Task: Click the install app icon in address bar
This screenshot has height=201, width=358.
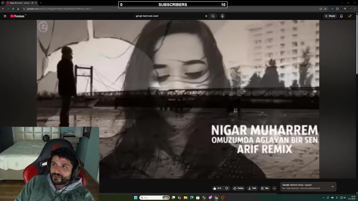Action: pyautogui.click(x=321, y=9)
